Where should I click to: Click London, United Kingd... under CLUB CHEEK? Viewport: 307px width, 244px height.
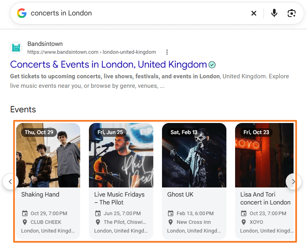click(48, 231)
